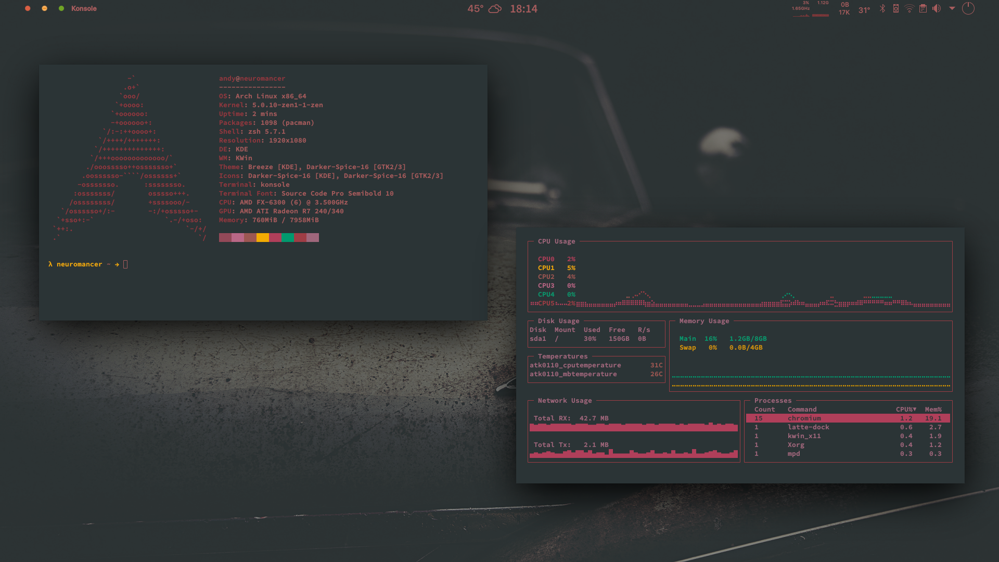Expand hidden system tray icons arrow
The image size is (999, 562).
point(952,8)
